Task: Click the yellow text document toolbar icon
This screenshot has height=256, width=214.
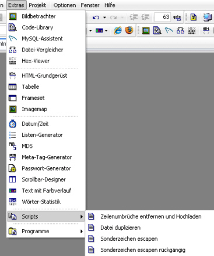Action: coord(194,17)
